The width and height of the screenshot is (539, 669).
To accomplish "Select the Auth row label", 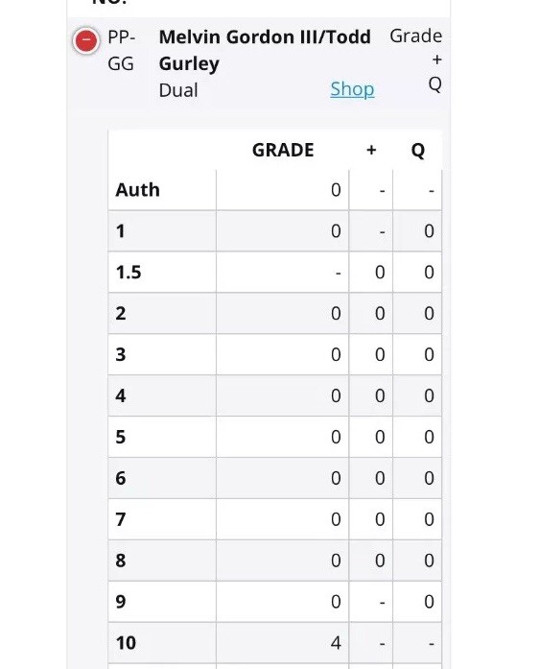I will [138, 190].
